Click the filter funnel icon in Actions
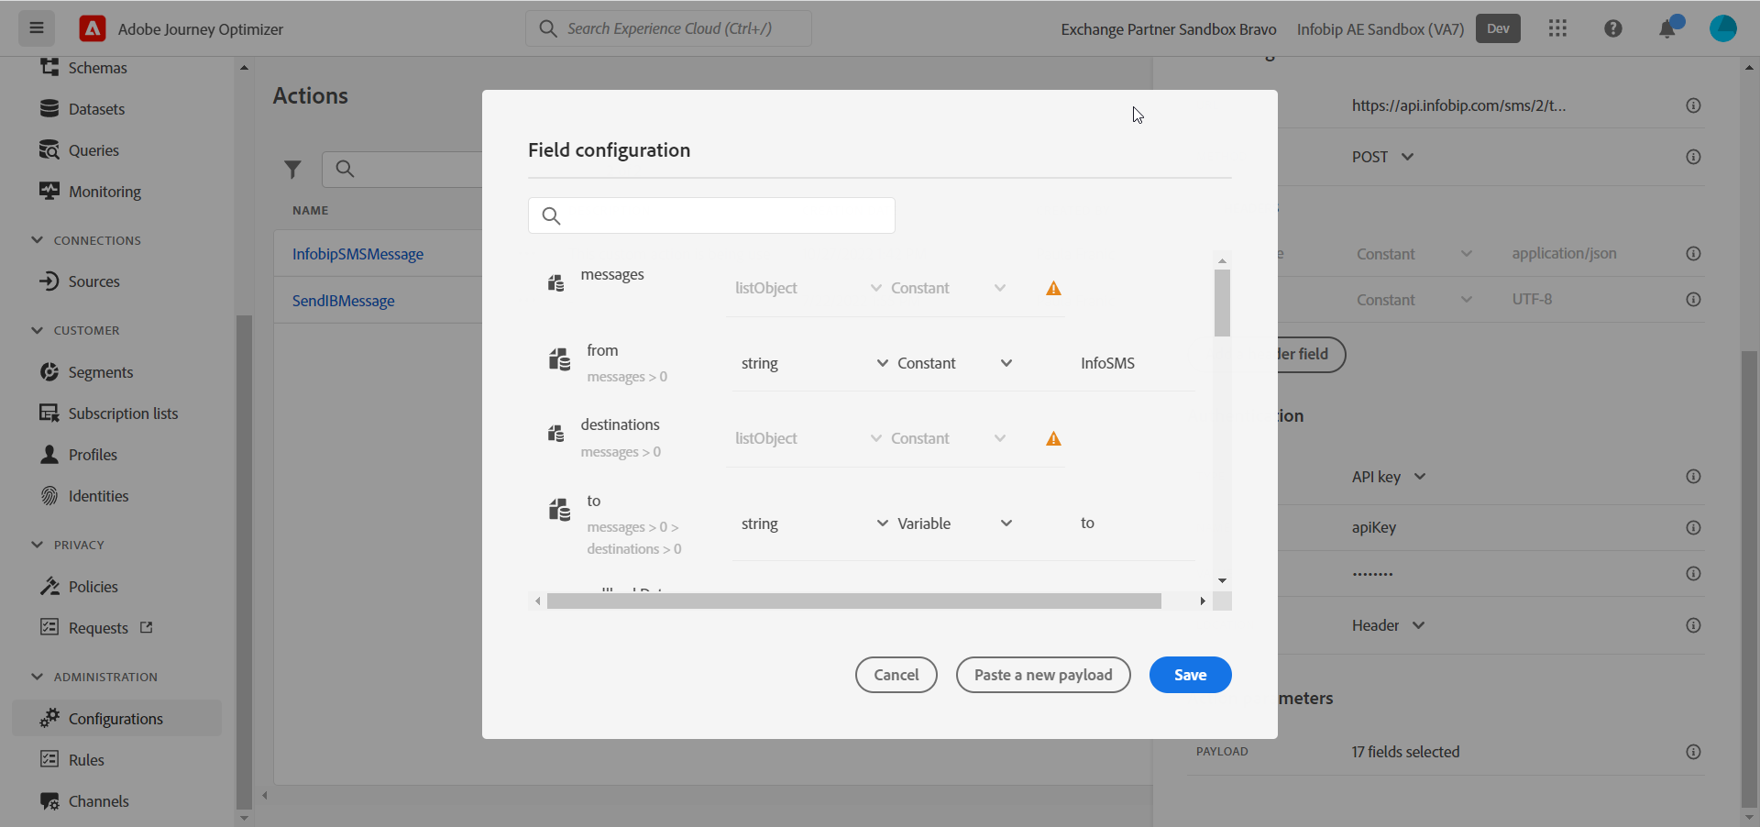Image resolution: width=1760 pixels, height=827 pixels. pyautogui.click(x=292, y=170)
